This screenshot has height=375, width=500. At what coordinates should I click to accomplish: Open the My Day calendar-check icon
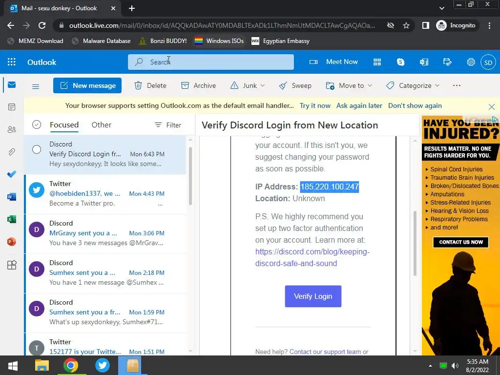pyautogui.click(x=447, y=62)
